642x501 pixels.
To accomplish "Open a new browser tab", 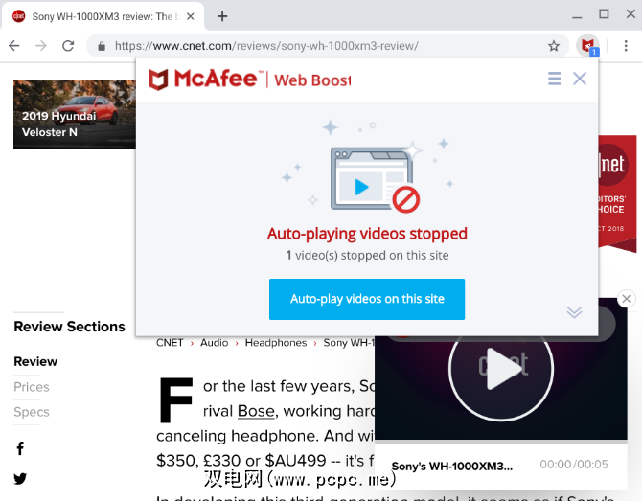I will pos(222,16).
